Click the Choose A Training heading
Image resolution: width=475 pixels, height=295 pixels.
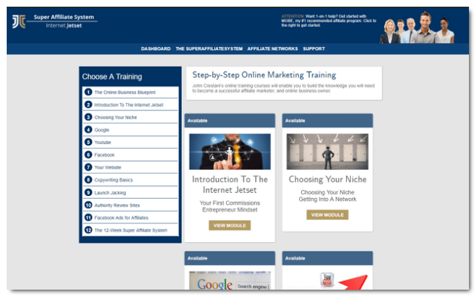click(x=112, y=77)
